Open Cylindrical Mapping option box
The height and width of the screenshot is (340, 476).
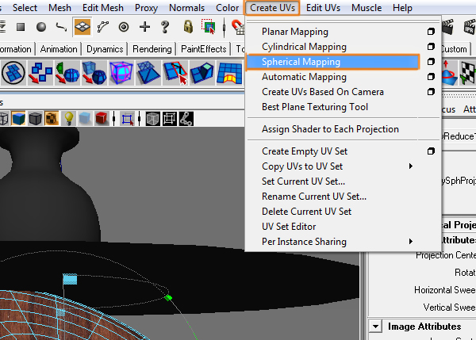pyautogui.click(x=431, y=47)
